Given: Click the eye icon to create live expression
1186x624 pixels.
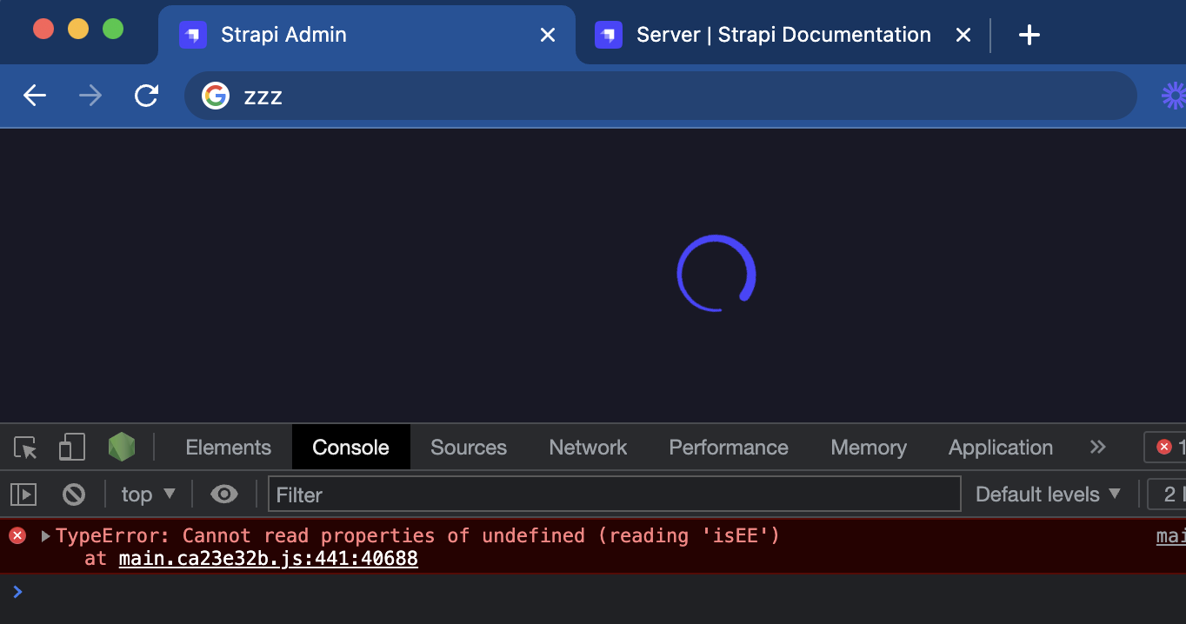Looking at the screenshot, I should tap(223, 494).
